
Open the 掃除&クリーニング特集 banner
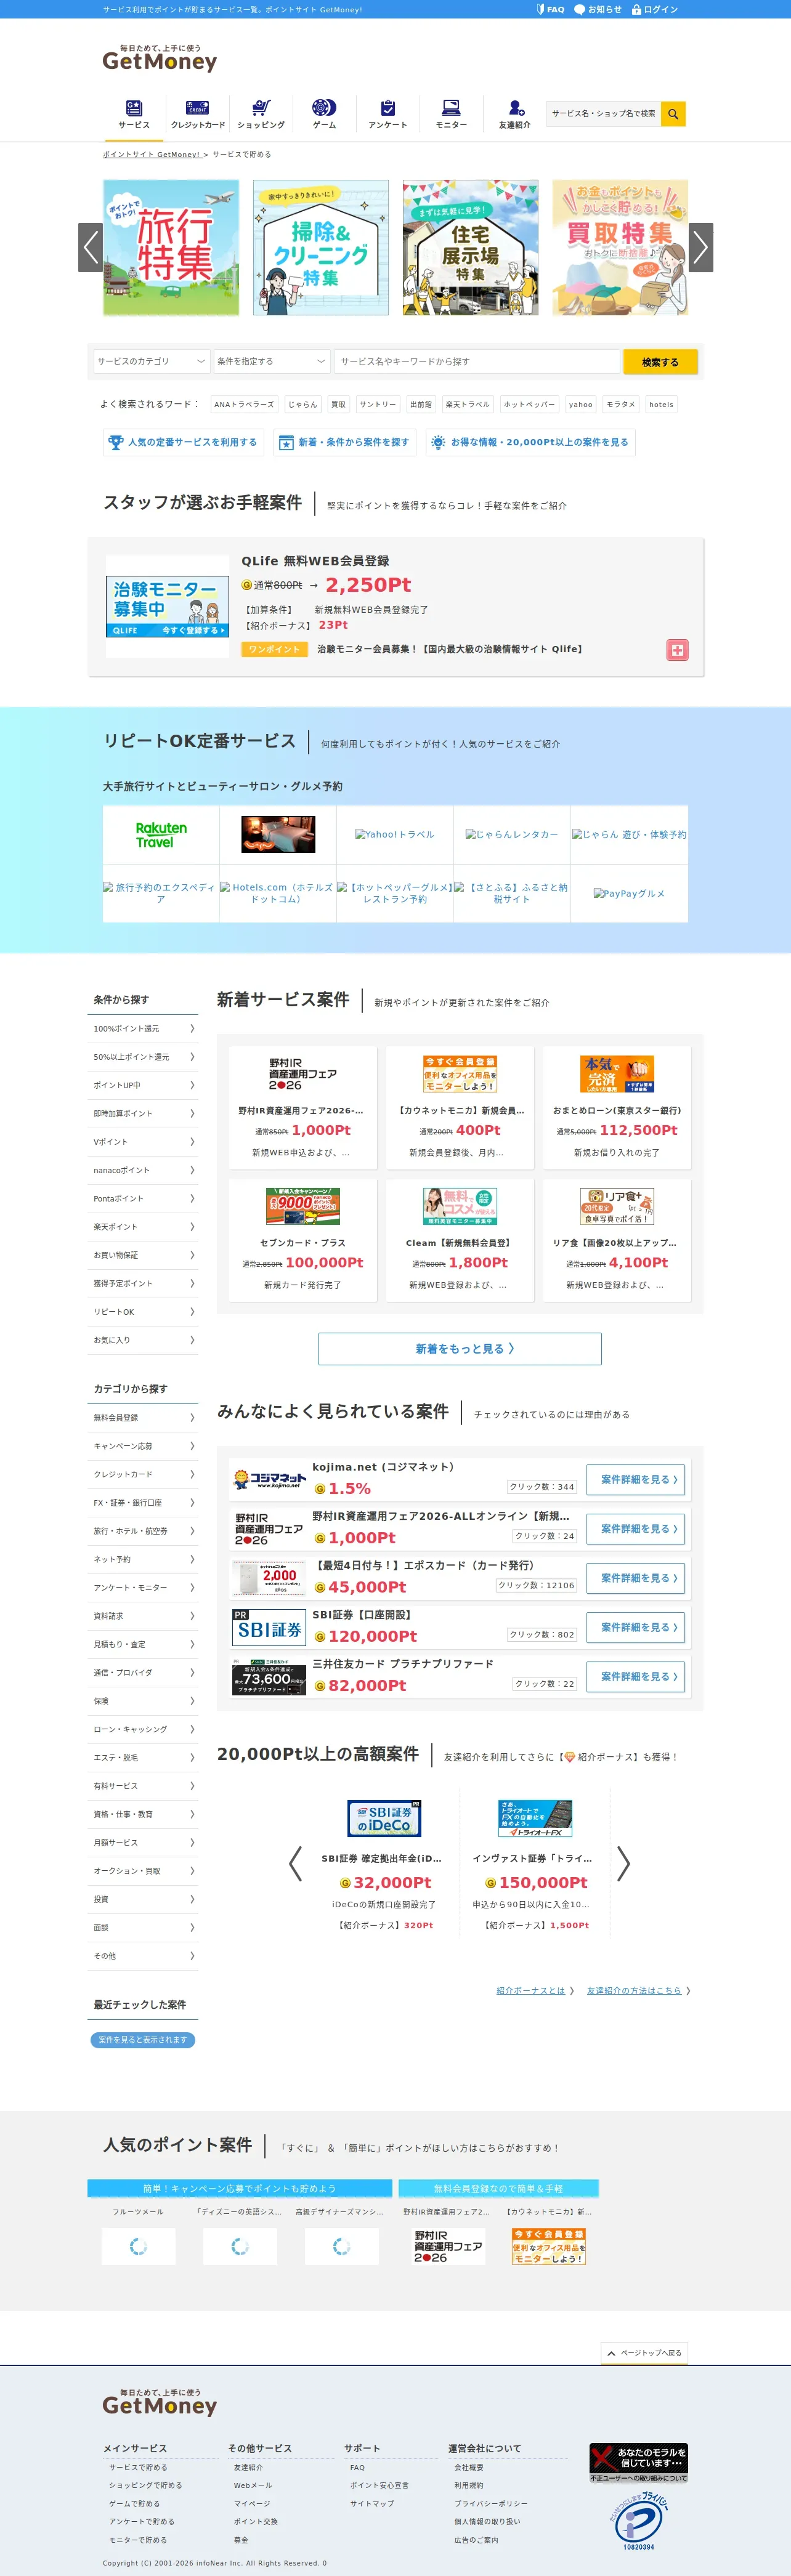point(321,248)
